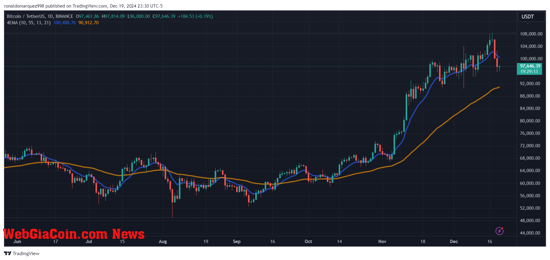
Task: Click the Sep label on time axis
Action: click(x=237, y=242)
